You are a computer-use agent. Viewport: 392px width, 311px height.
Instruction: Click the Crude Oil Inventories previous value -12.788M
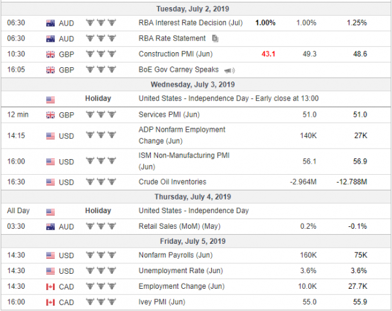point(351,182)
